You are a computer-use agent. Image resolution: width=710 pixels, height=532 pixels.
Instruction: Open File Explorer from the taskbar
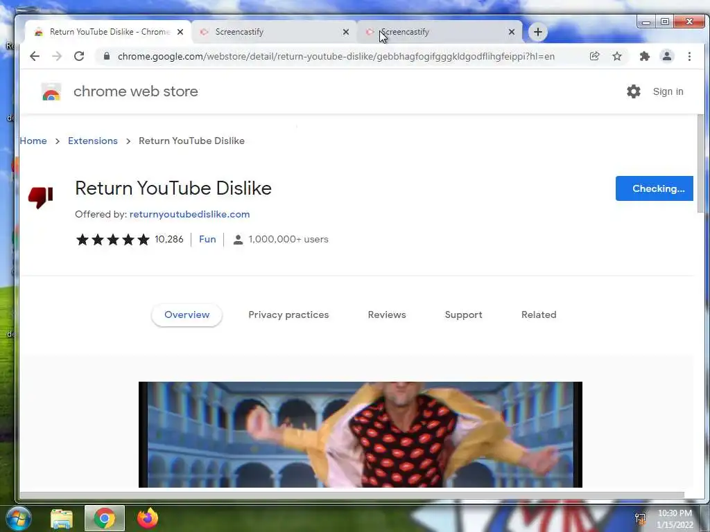point(62,519)
